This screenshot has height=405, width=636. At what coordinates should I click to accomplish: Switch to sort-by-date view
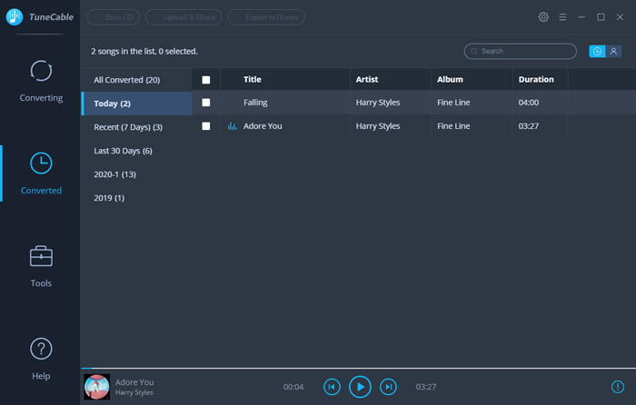[x=597, y=51]
